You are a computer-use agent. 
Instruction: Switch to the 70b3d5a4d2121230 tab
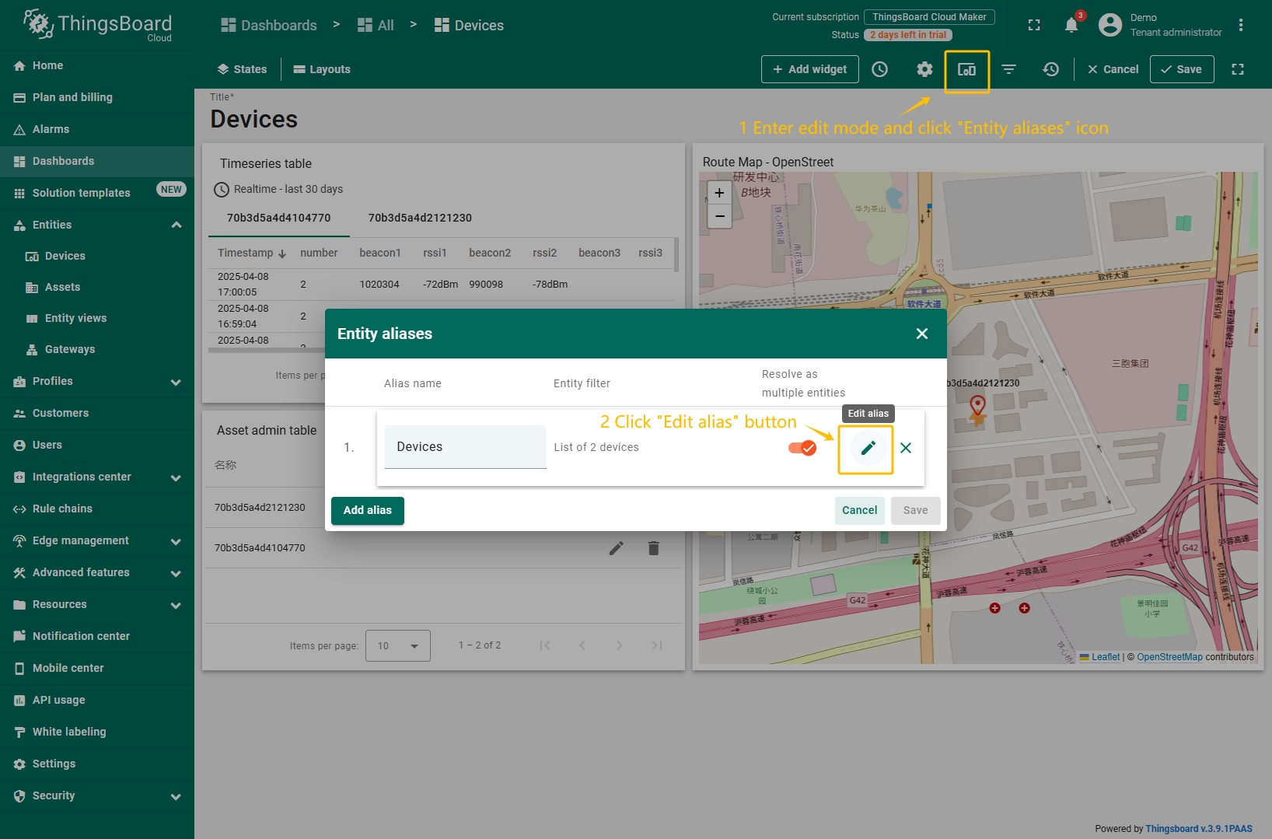click(420, 218)
